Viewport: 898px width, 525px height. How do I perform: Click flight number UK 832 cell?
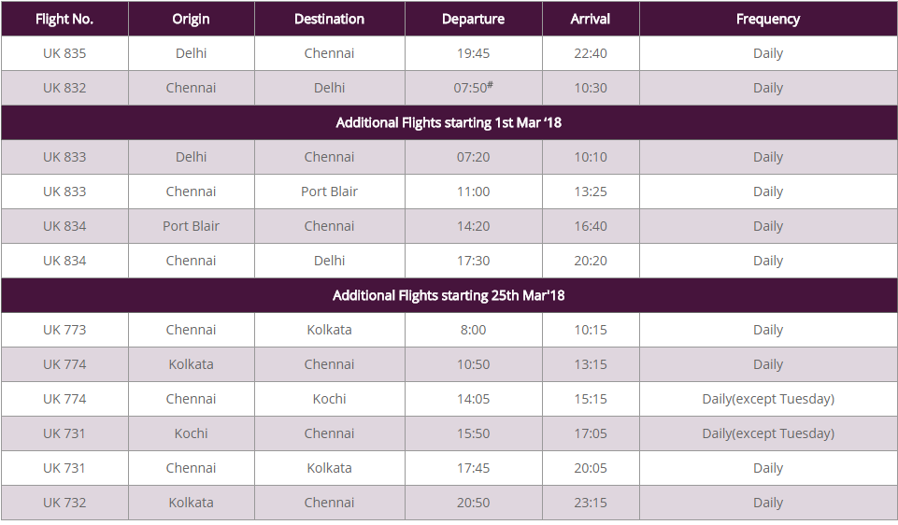[x=64, y=88]
